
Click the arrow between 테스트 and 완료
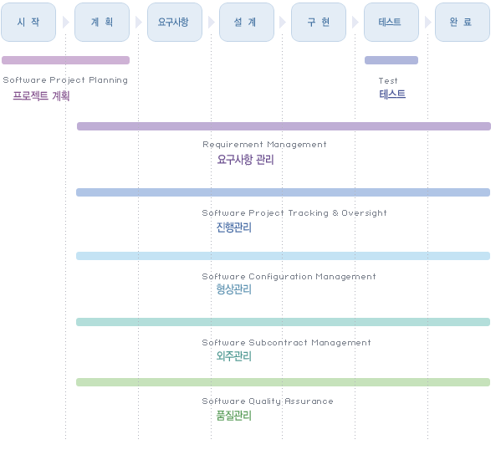[x=428, y=23]
